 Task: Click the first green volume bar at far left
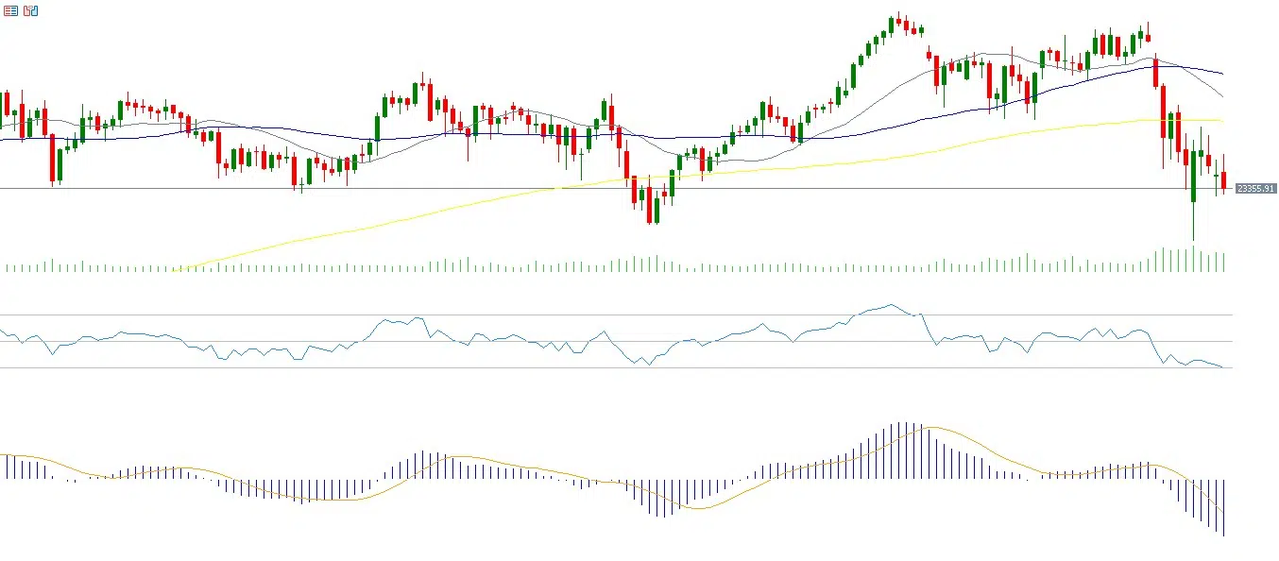click(8, 268)
